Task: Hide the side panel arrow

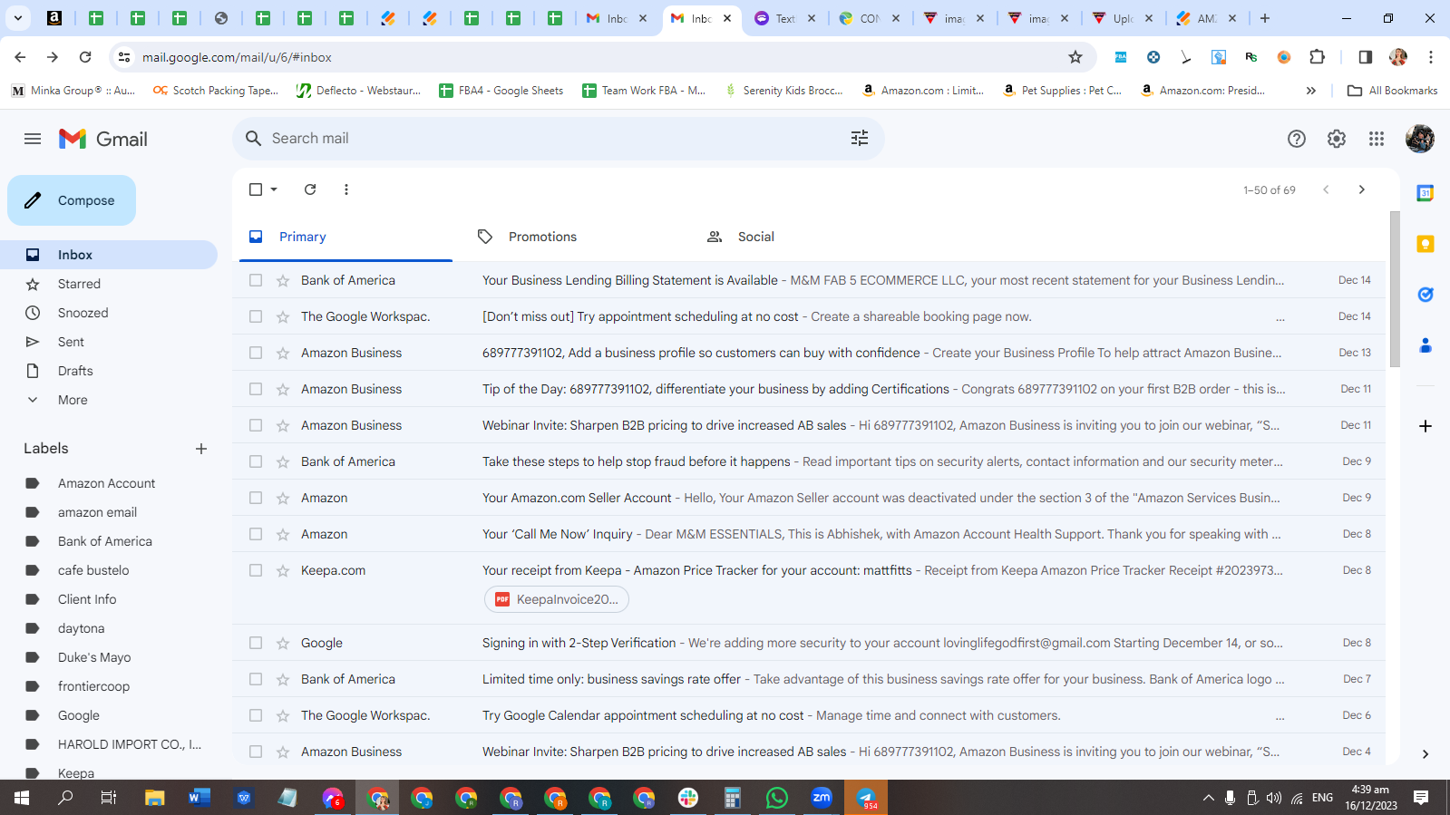Action: coord(1426,754)
